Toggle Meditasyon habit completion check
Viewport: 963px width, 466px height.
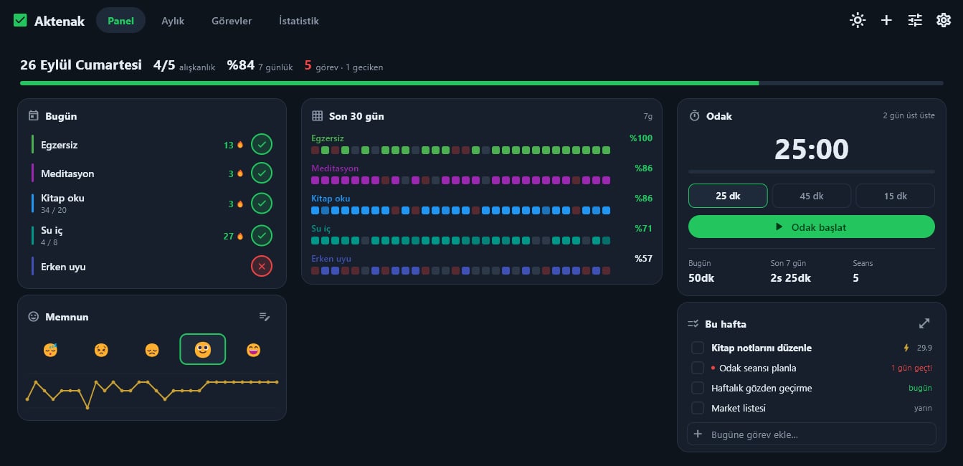point(262,173)
